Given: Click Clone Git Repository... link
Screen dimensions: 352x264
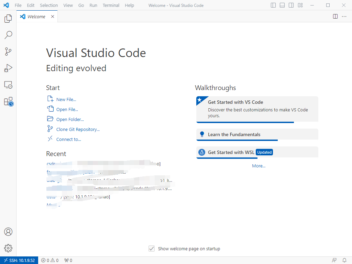Looking at the screenshot, I should (78, 129).
